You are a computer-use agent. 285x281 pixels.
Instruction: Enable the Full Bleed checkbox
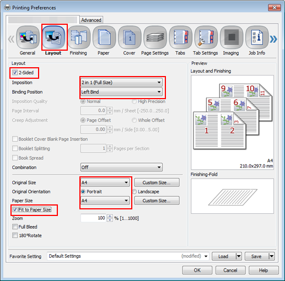coord(15,226)
